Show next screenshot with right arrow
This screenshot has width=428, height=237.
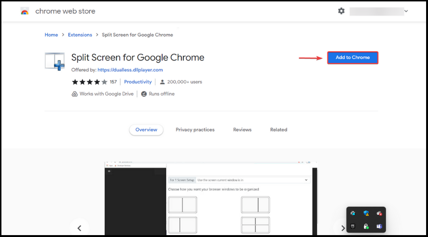[343, 228]
